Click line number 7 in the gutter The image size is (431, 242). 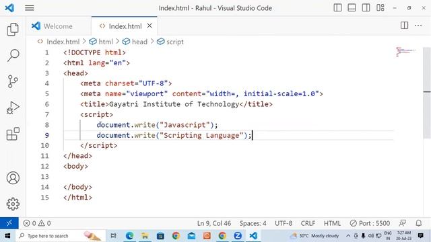pos(46,115)
